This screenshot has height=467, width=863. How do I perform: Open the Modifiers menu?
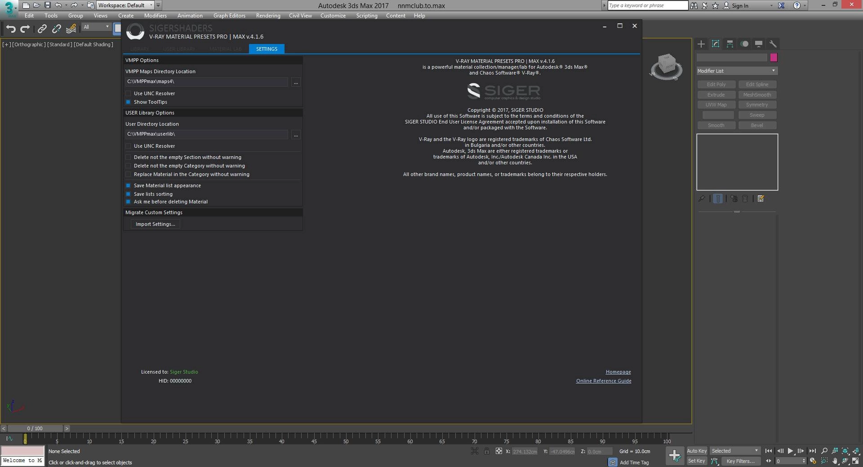(x=156, y=16)
